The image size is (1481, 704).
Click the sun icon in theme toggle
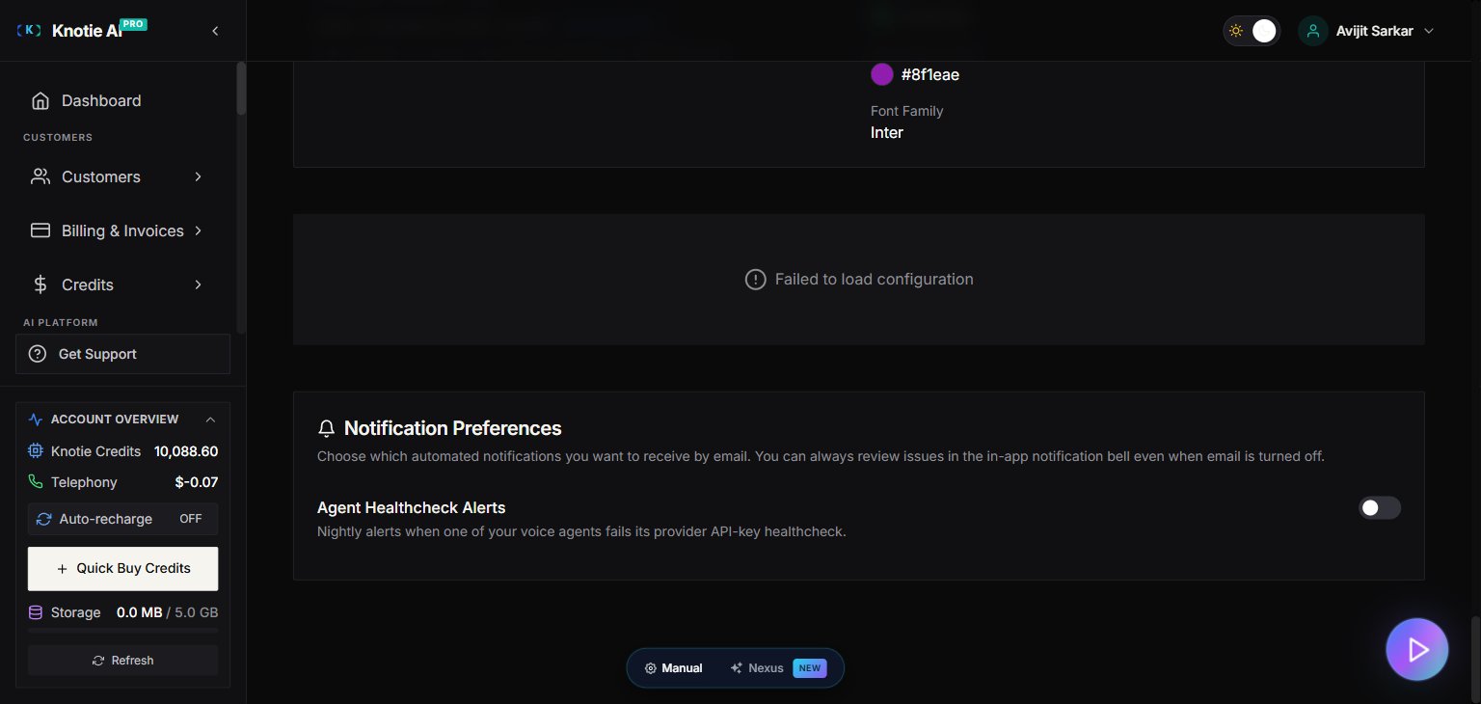tap(1236, 31)
